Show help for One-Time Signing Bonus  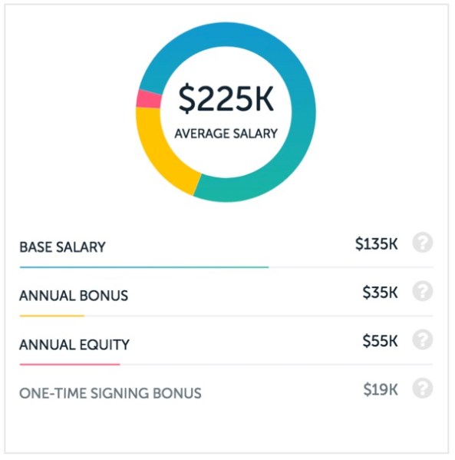423,389
